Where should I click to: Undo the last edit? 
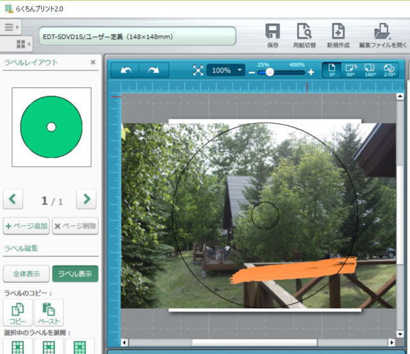126,71
